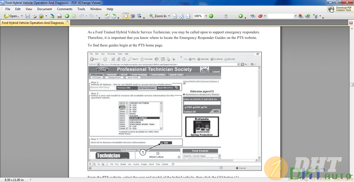Click the funnel search options icon
354x182 pixels.
point(315,16)
